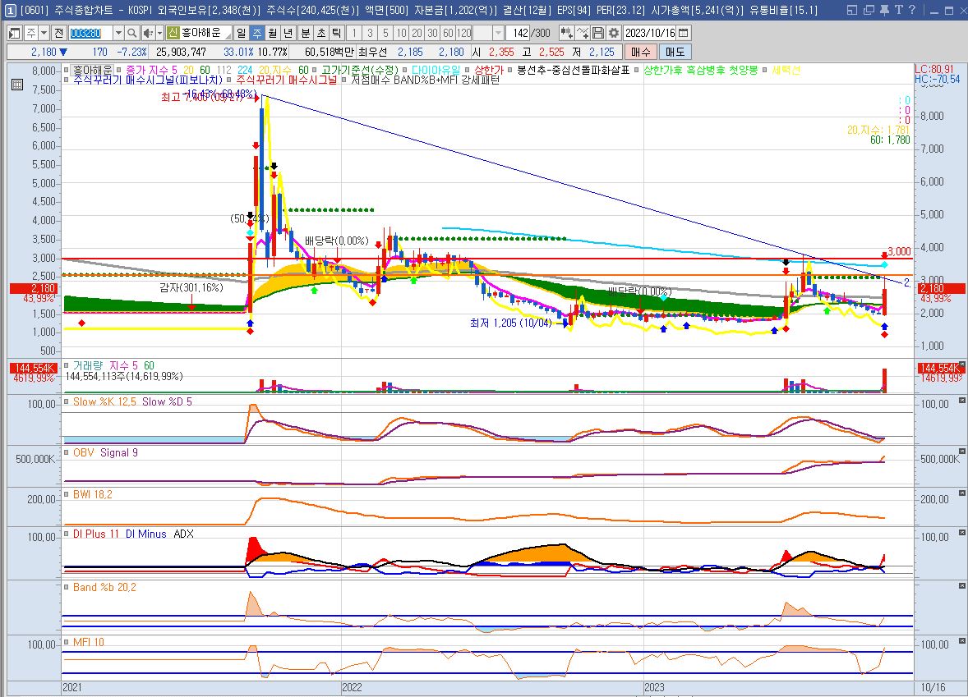
Task: Click the duplicate window icon in title bar
Action: (869, 10)
